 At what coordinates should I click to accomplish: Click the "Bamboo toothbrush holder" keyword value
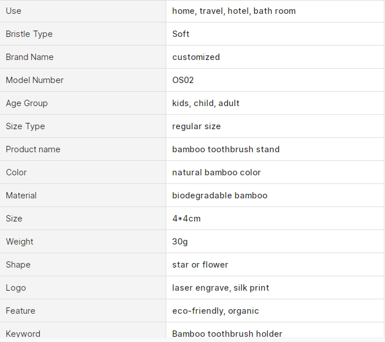(227, 333)
